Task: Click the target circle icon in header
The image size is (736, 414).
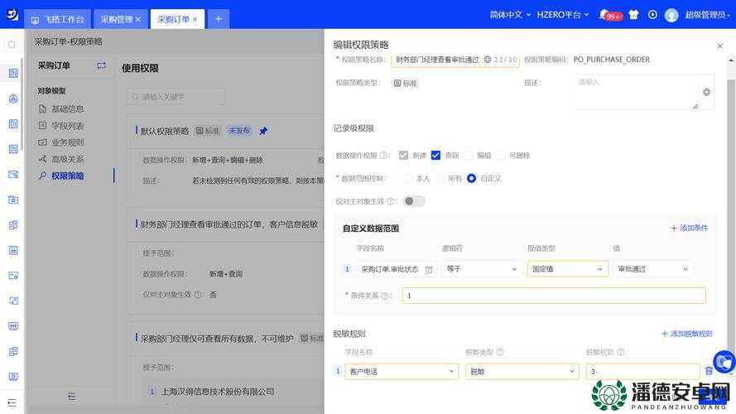Action: coord(652,15)
